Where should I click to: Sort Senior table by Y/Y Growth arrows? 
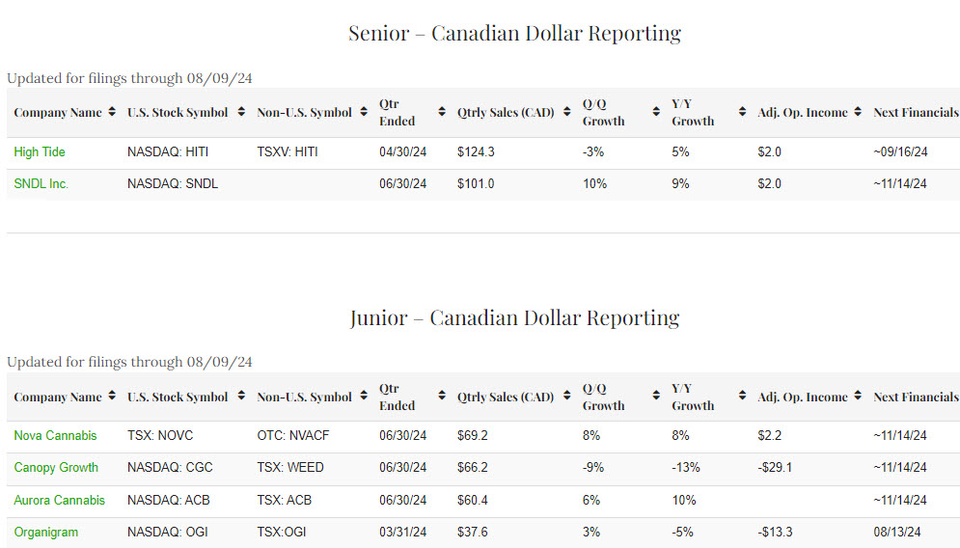(743, 113)
